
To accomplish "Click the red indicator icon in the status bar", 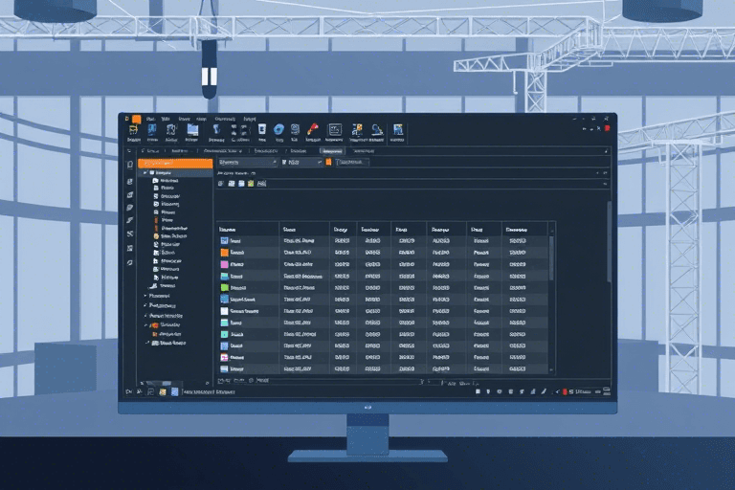I will (x=566, y=390).
